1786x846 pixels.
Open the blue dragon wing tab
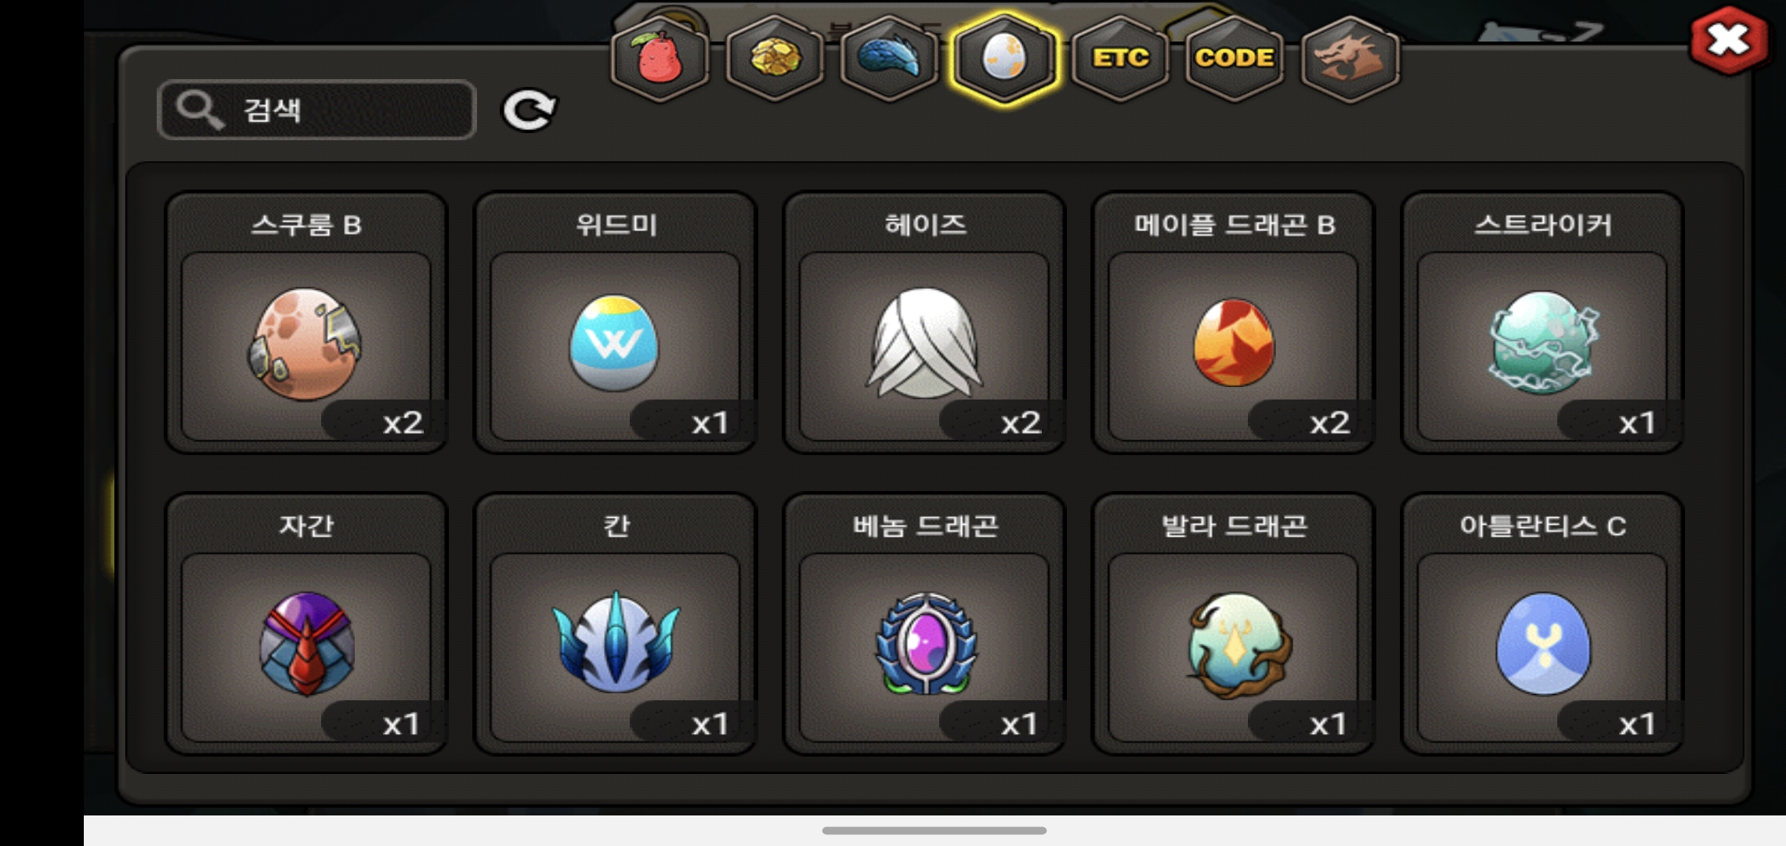(x=889, y=59)
